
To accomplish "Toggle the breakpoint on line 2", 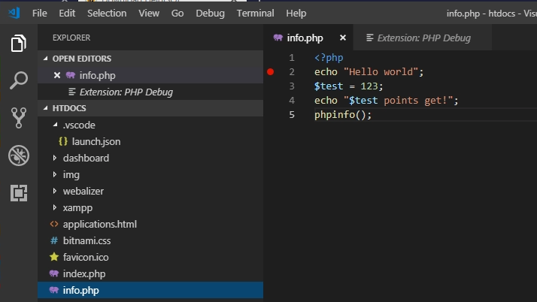I will tap(270, 71).
